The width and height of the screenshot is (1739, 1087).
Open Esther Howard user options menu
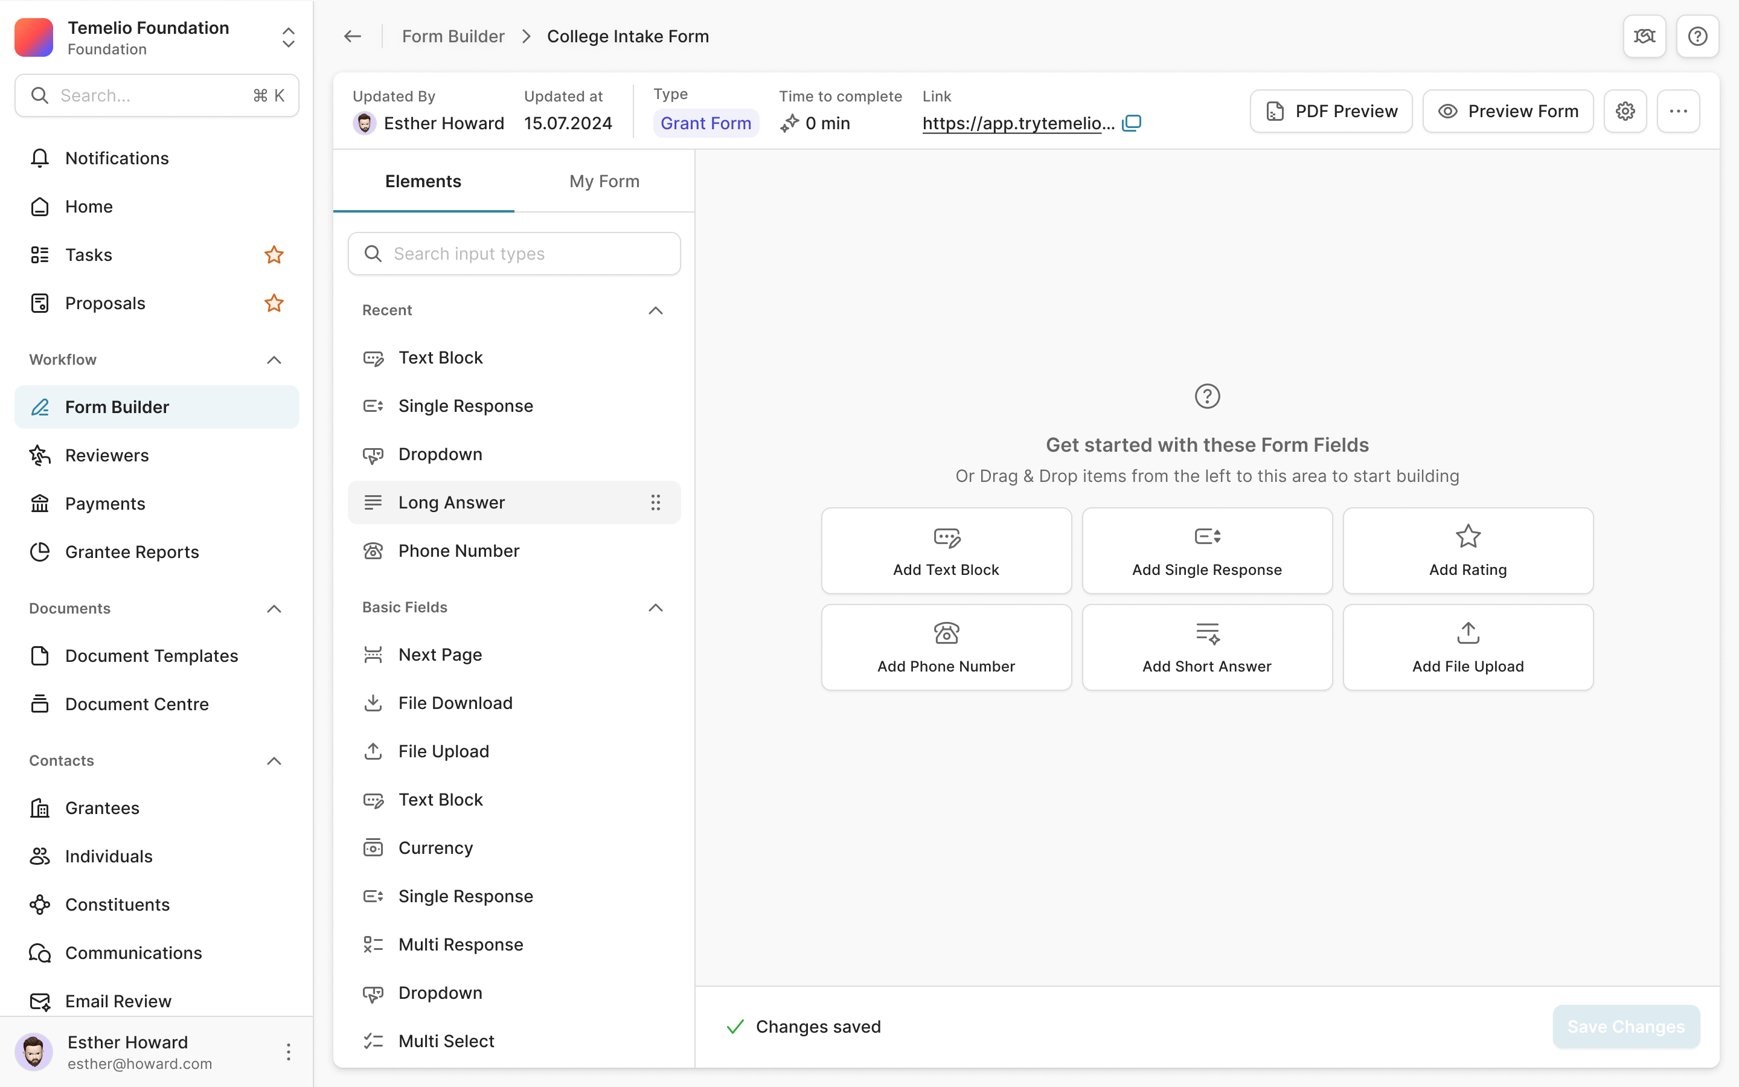point(288,1053)
